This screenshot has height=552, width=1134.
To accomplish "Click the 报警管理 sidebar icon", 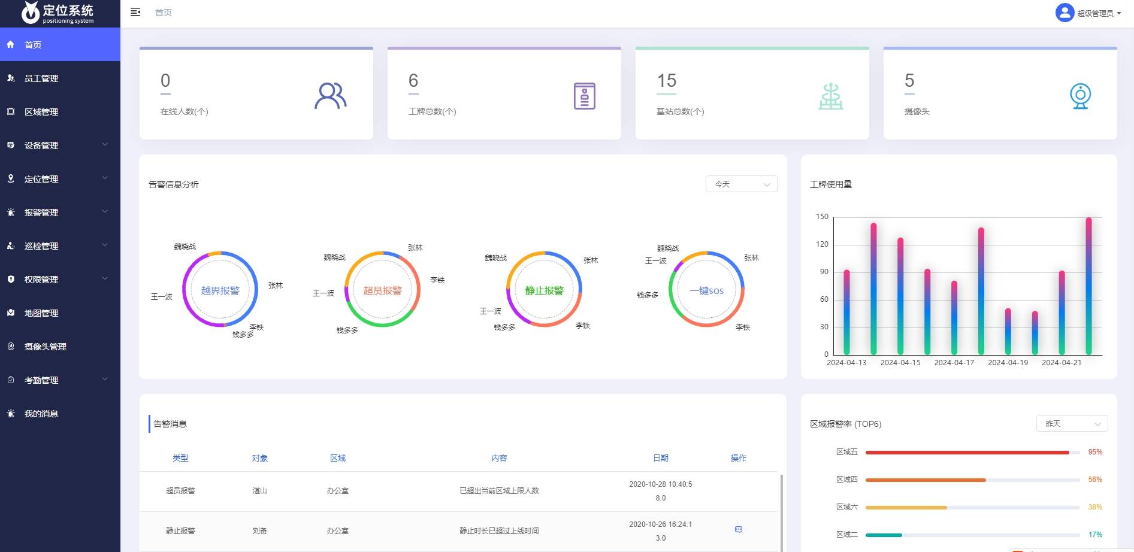I will click(x=10, y=212).
